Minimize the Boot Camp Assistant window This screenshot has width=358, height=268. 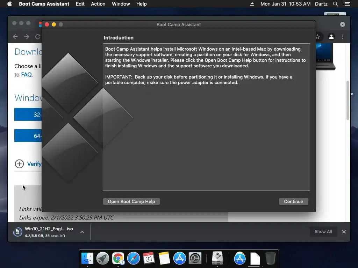(54, 24)
